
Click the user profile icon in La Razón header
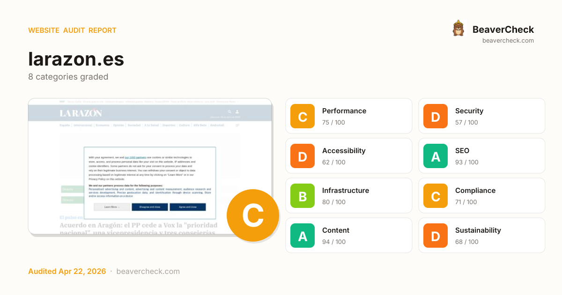[x=237, y=112]
